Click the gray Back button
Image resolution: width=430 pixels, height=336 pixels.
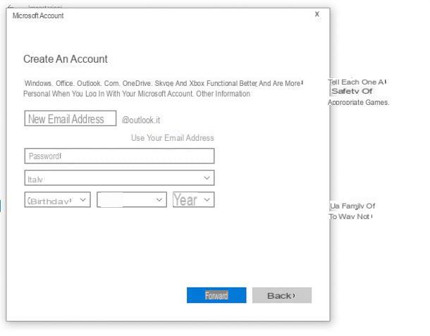point(282,295)
